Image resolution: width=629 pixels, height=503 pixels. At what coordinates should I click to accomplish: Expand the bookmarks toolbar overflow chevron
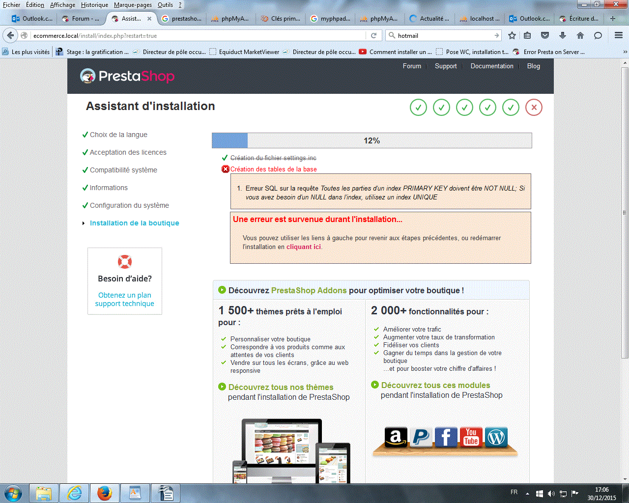point(625,52)
